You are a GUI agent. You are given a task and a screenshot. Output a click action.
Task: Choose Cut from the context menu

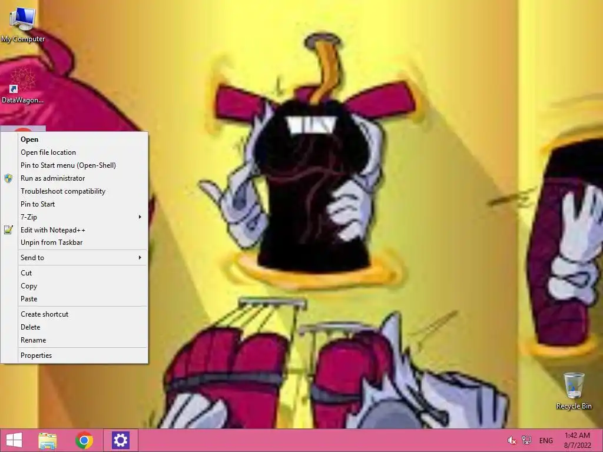pyautogui.click(x=74, y=273)
